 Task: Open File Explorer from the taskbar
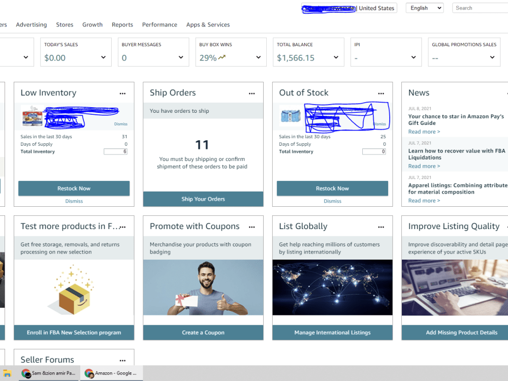click(7, 373)
